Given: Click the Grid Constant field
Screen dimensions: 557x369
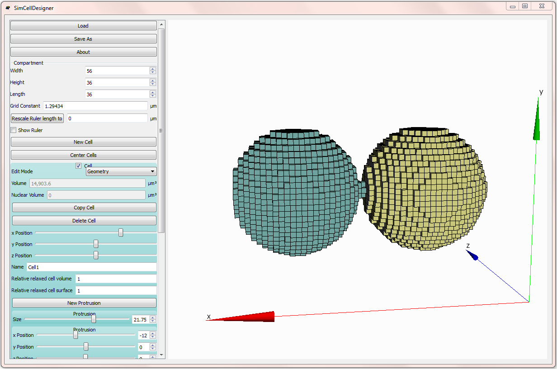Looking at the screenshot, I should click(x=95, y=106).
